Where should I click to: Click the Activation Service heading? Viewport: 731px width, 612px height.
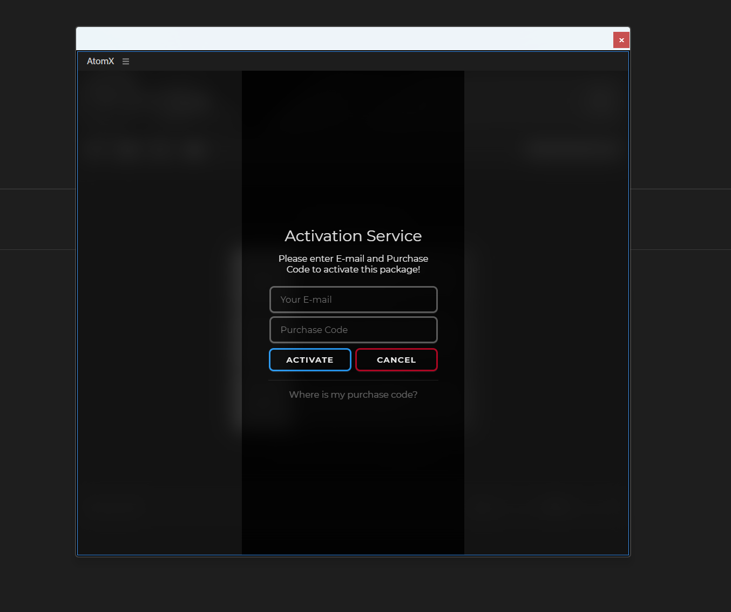tap(353, 236)
